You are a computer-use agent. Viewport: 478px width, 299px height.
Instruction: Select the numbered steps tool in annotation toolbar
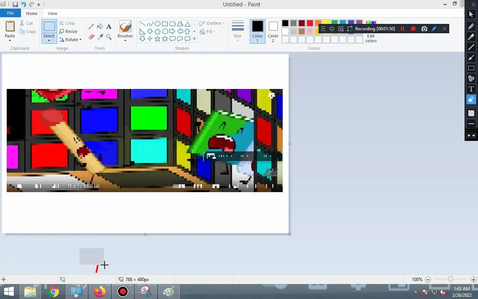tap(471, 78)
